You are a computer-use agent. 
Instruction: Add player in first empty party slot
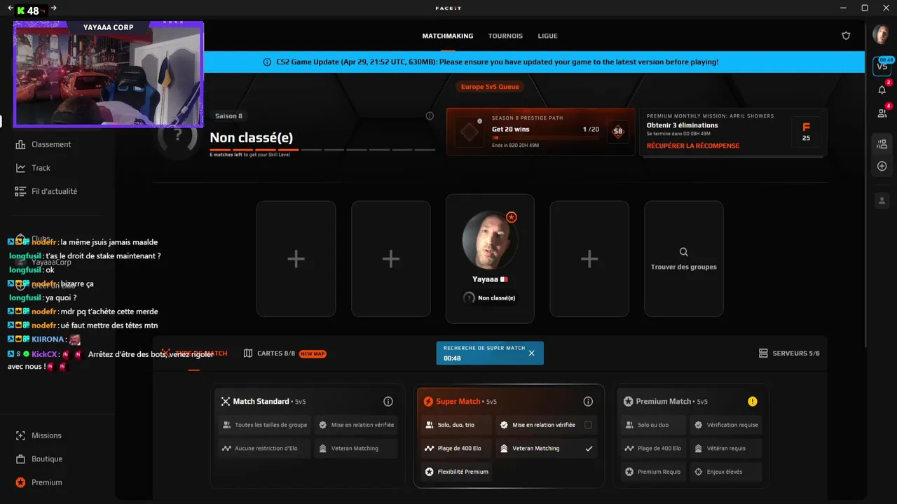(296, 259)
